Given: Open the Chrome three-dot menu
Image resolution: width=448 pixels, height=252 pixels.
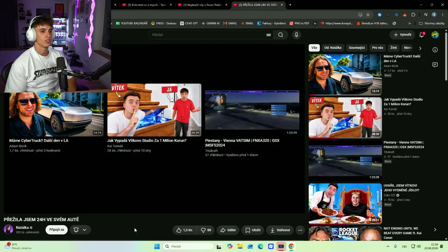Looking at the screenshot, I should coord(442,15).
